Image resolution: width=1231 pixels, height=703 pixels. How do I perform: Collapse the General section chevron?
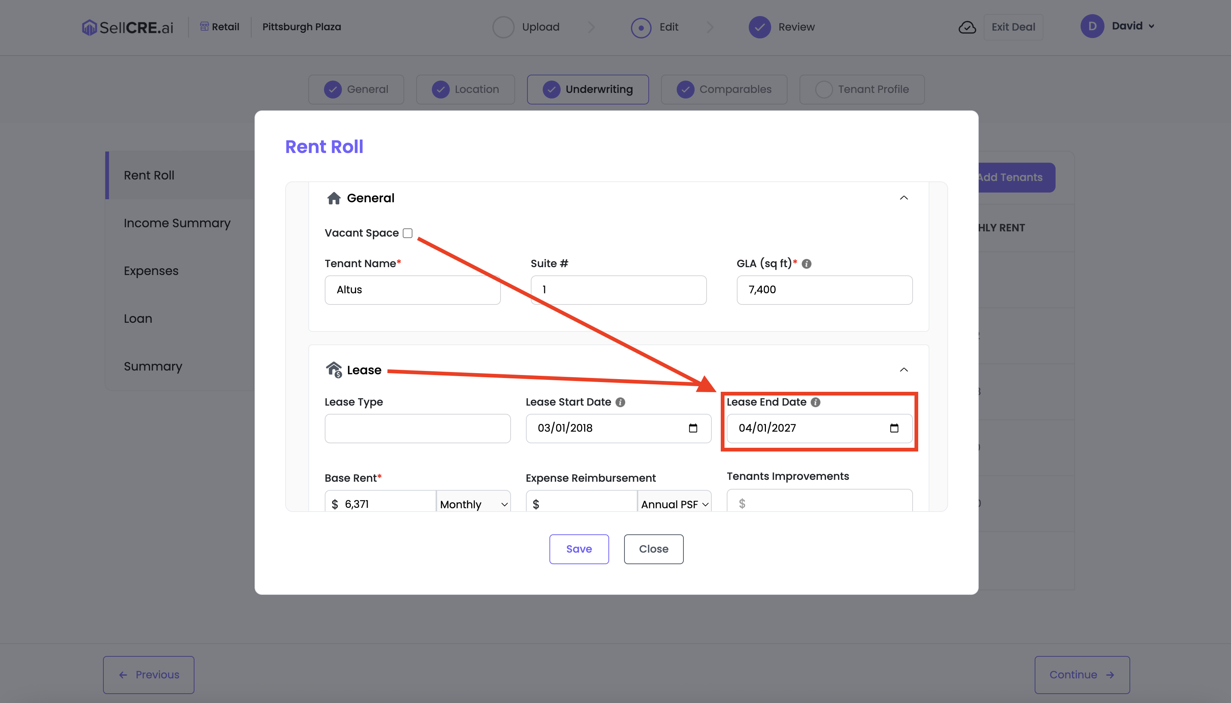[x=904, y=198]
